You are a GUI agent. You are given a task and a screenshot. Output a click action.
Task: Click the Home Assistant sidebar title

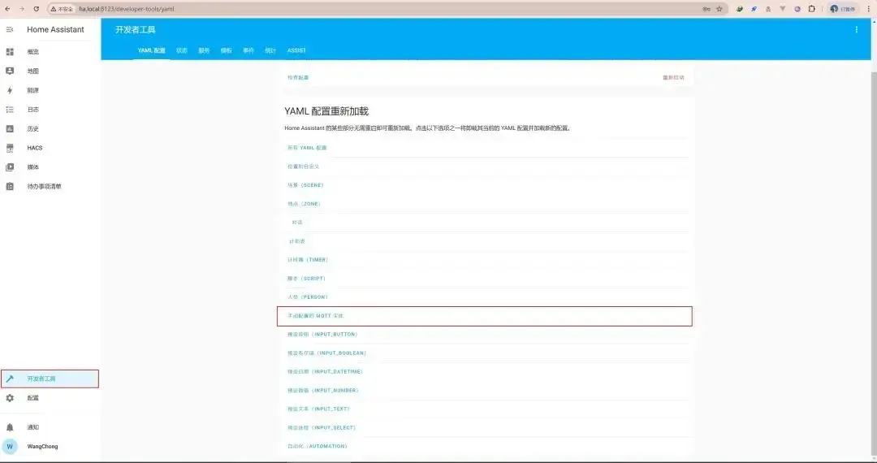pyautogui.click(x=55, y=29)
